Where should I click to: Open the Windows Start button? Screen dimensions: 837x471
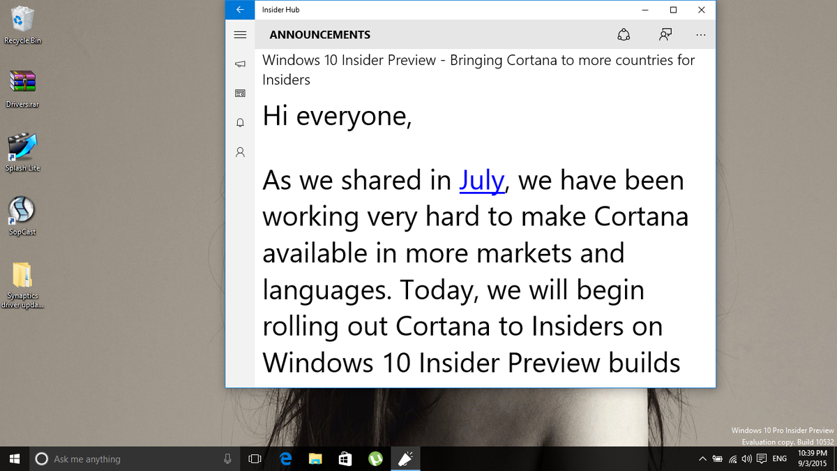14,458
